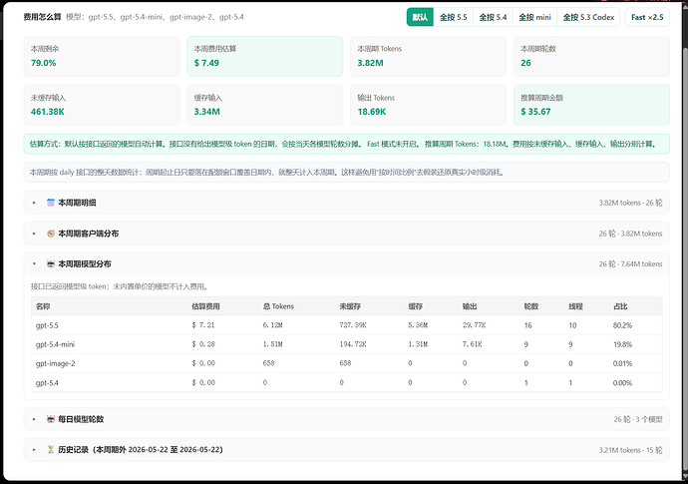Expand the 历史记录 section arrow
The height and width of the screenshot is (484, 688).
click(x=34, y=450)
